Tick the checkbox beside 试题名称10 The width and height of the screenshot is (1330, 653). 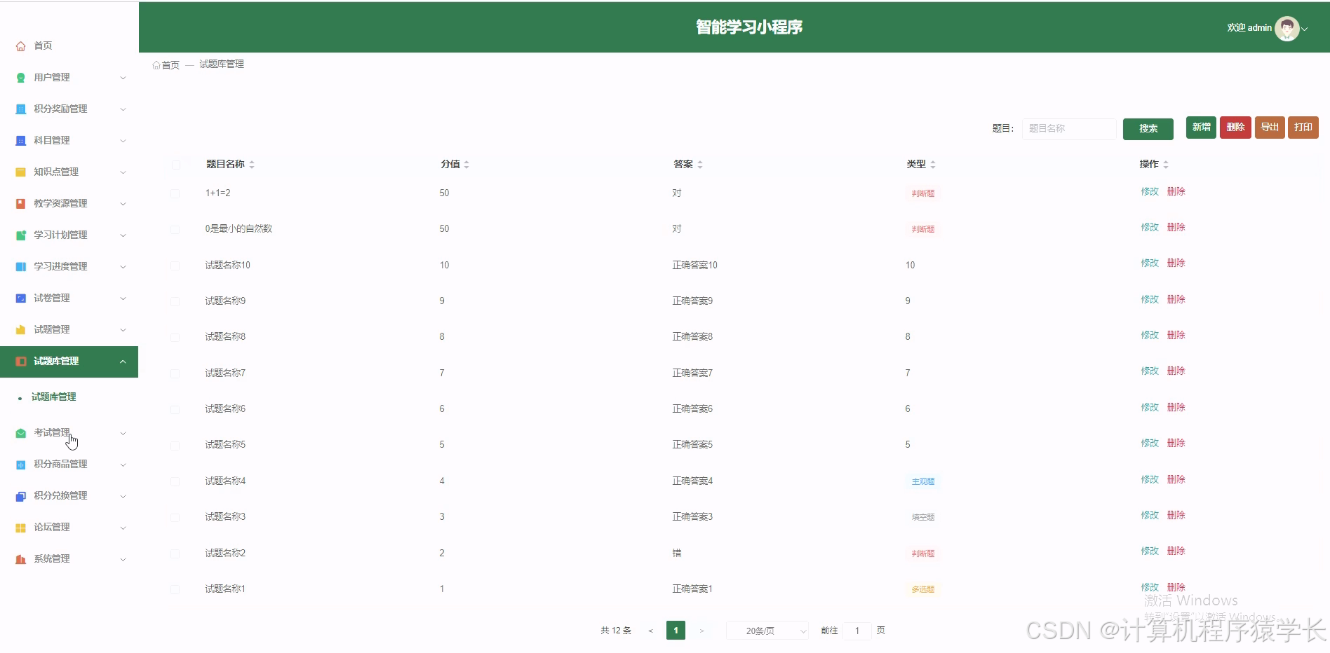coord(175,266)
